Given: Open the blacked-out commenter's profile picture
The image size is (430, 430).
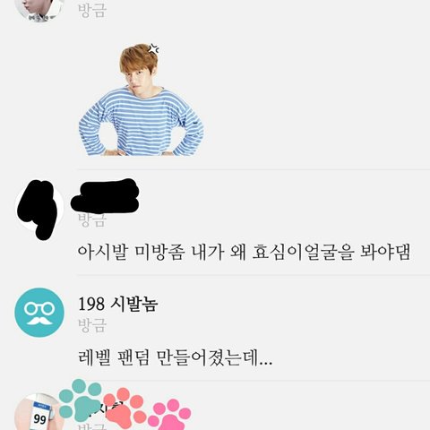Looking at the screenshot, I should [x=39, y=208].
